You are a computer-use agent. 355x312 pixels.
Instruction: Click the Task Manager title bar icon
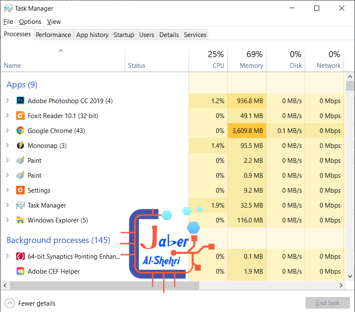point(9,9)
